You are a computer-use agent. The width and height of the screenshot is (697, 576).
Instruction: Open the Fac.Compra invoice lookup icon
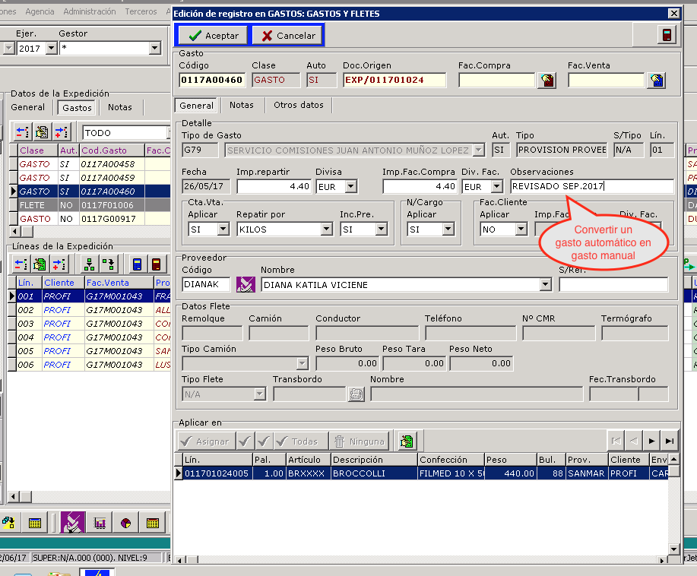[546, 80]
